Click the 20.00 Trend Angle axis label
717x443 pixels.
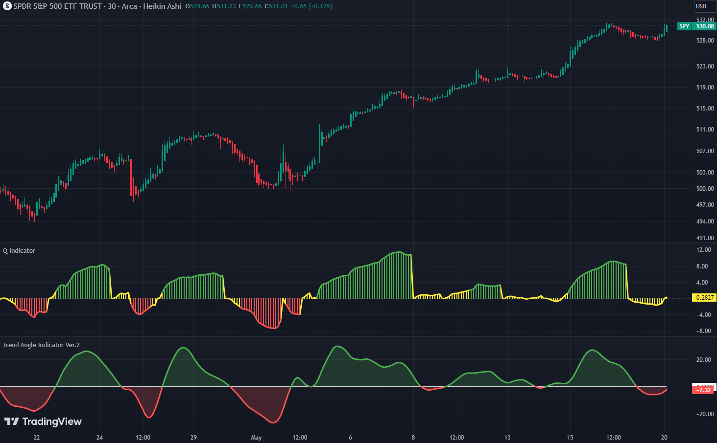pos(704,360)
